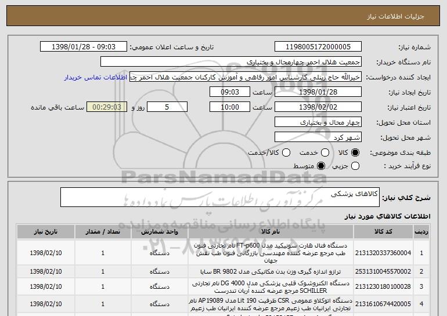
Task: Click the تاریخ نیاز column header
Action: coord(46,232)
